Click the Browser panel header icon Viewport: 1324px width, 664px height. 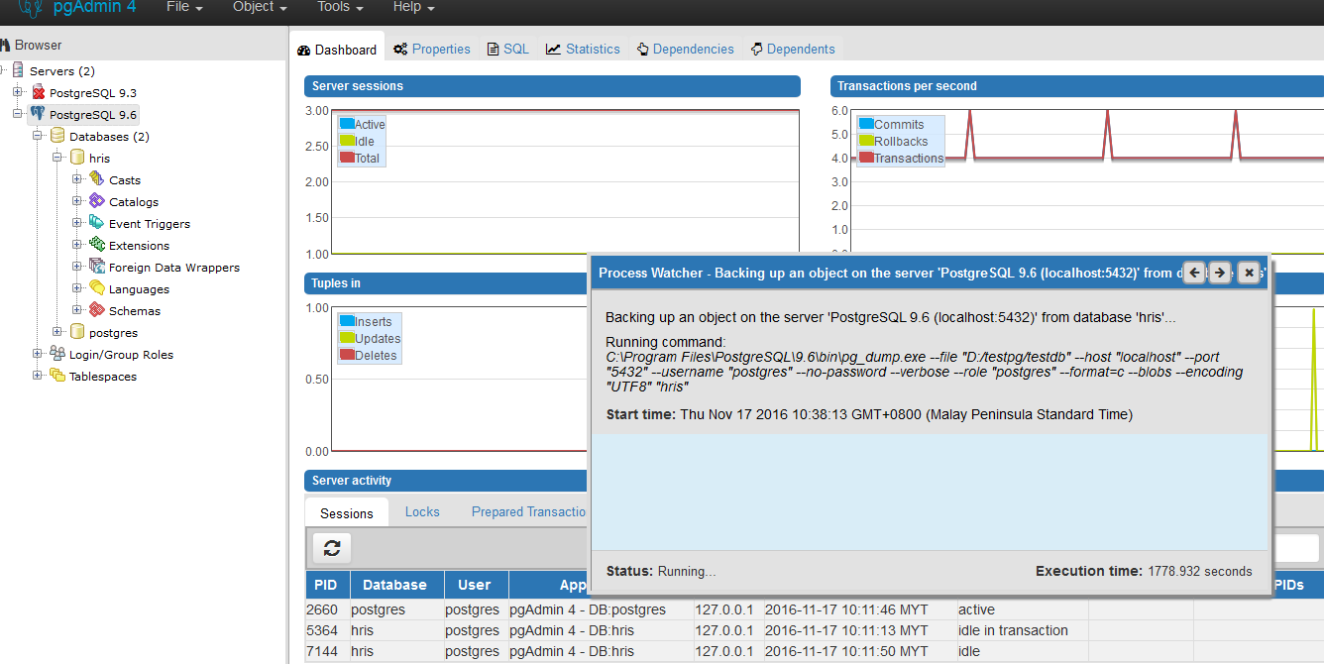(5, 45)
